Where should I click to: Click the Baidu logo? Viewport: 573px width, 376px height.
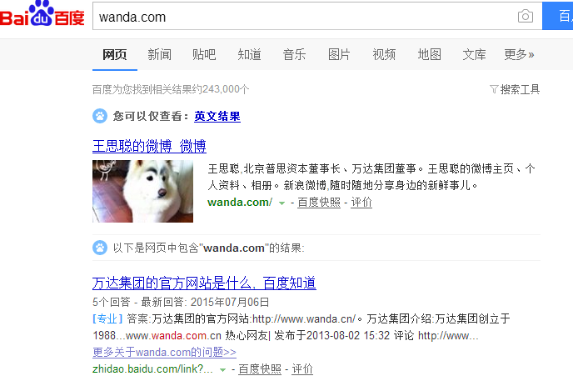[x=42, y=14]
